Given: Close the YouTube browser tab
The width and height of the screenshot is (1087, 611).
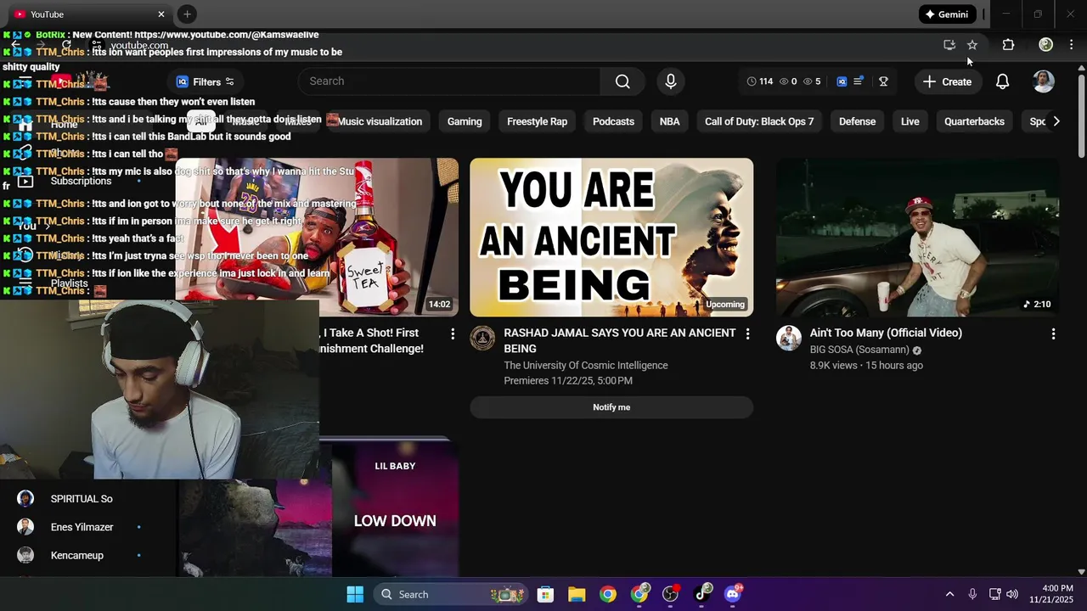Looking at the screenshot, I should tap(161, 14).
